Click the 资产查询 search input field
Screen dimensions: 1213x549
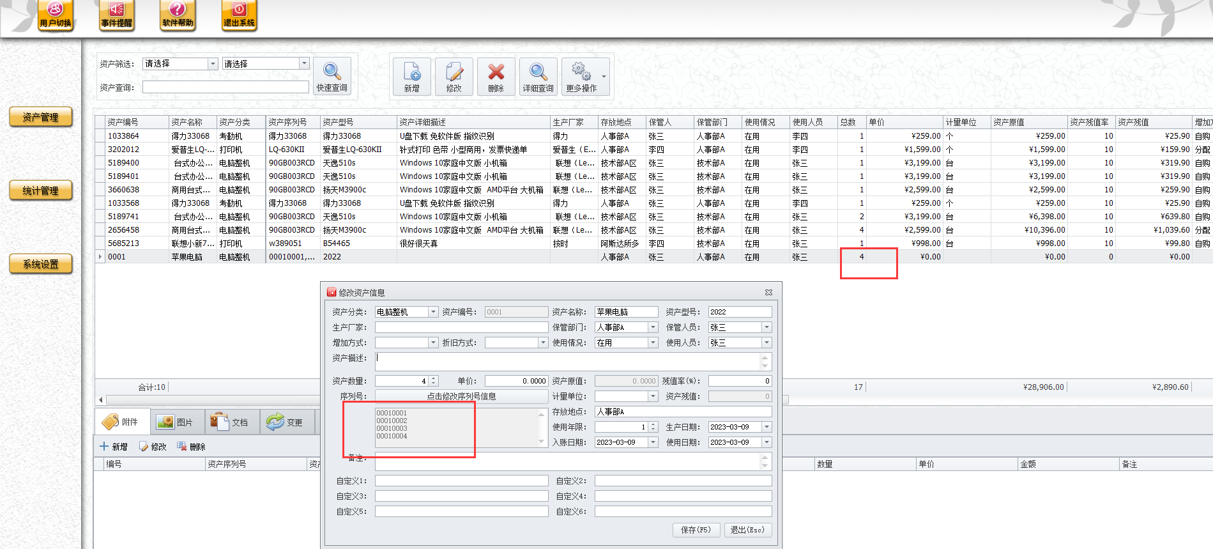point(225,88)
